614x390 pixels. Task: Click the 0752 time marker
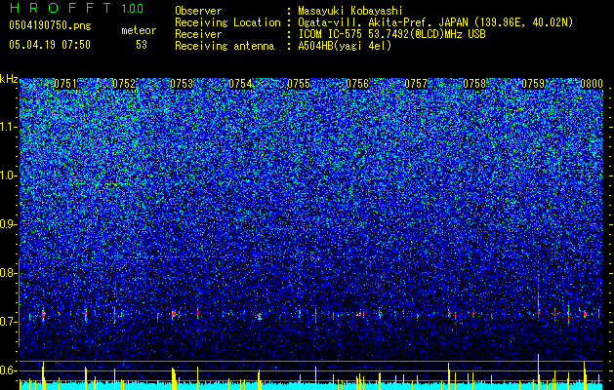124,84
